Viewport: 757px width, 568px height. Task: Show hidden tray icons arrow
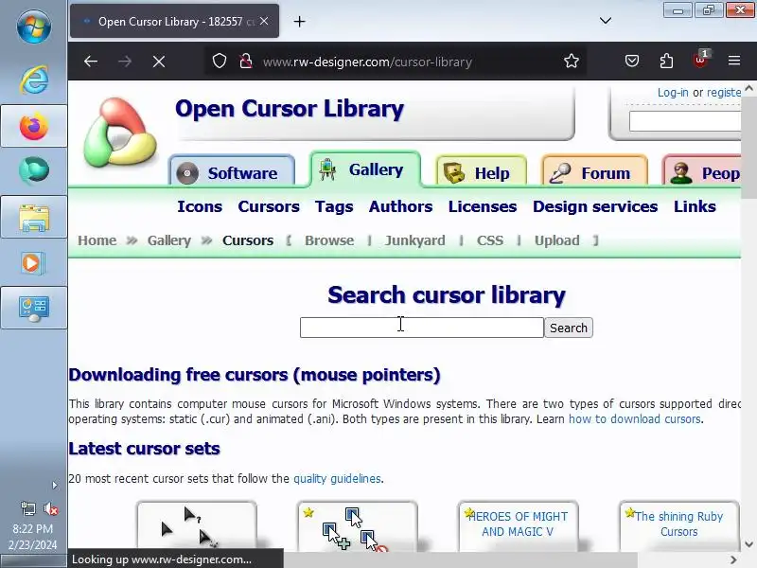54,485
